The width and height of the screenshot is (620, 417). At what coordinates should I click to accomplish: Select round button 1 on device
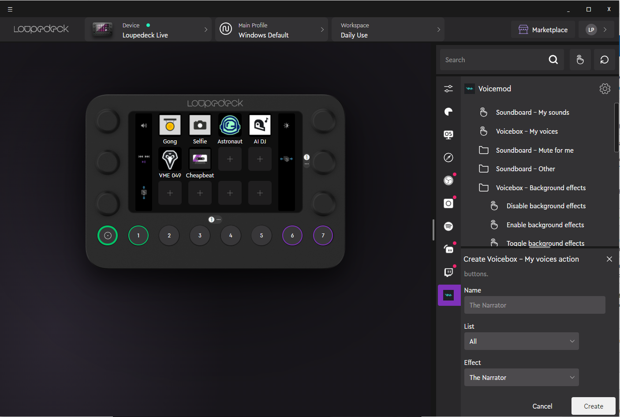click(138, 235)
